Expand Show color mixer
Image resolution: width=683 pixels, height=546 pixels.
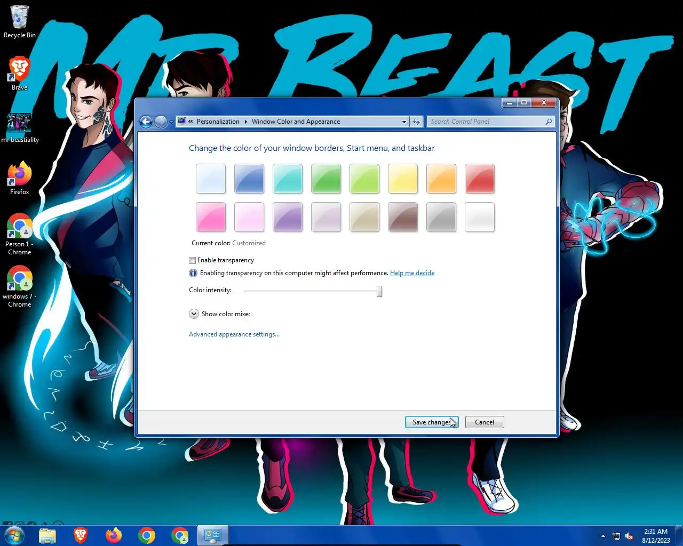coord(194,314)
